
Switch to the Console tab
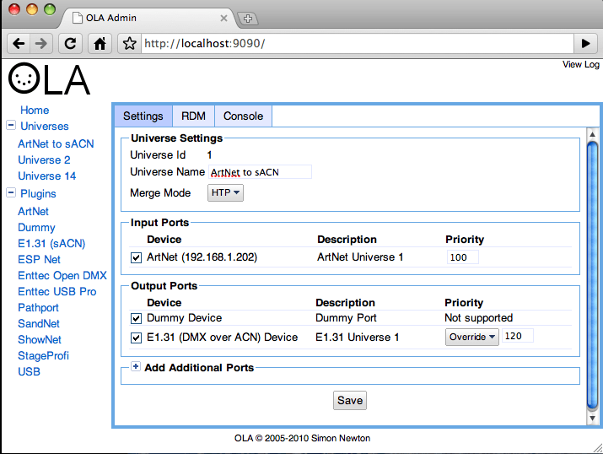coord(243,116)
